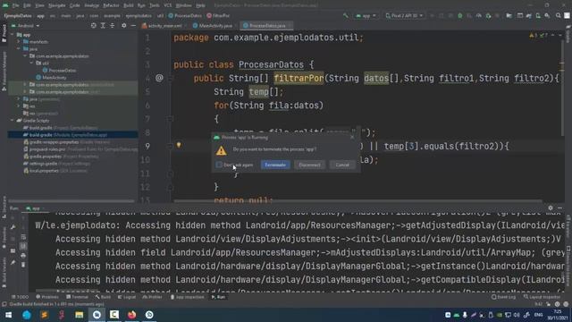Open the Refactor menu
The height and width of the screenshot is (322, 572).
tap(111, 5)
